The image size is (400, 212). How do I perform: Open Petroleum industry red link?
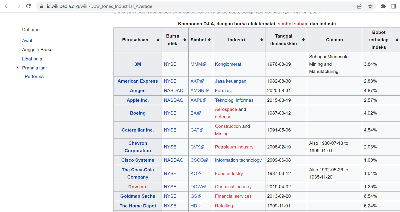[x=234, y=147]
